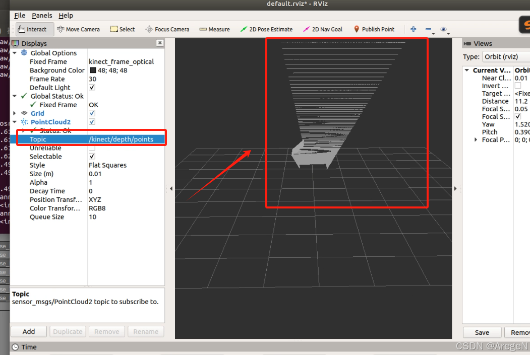Collapse the left Displays panel arrow
The width and height of the screenshot is (530, 355).
[171, 188]
